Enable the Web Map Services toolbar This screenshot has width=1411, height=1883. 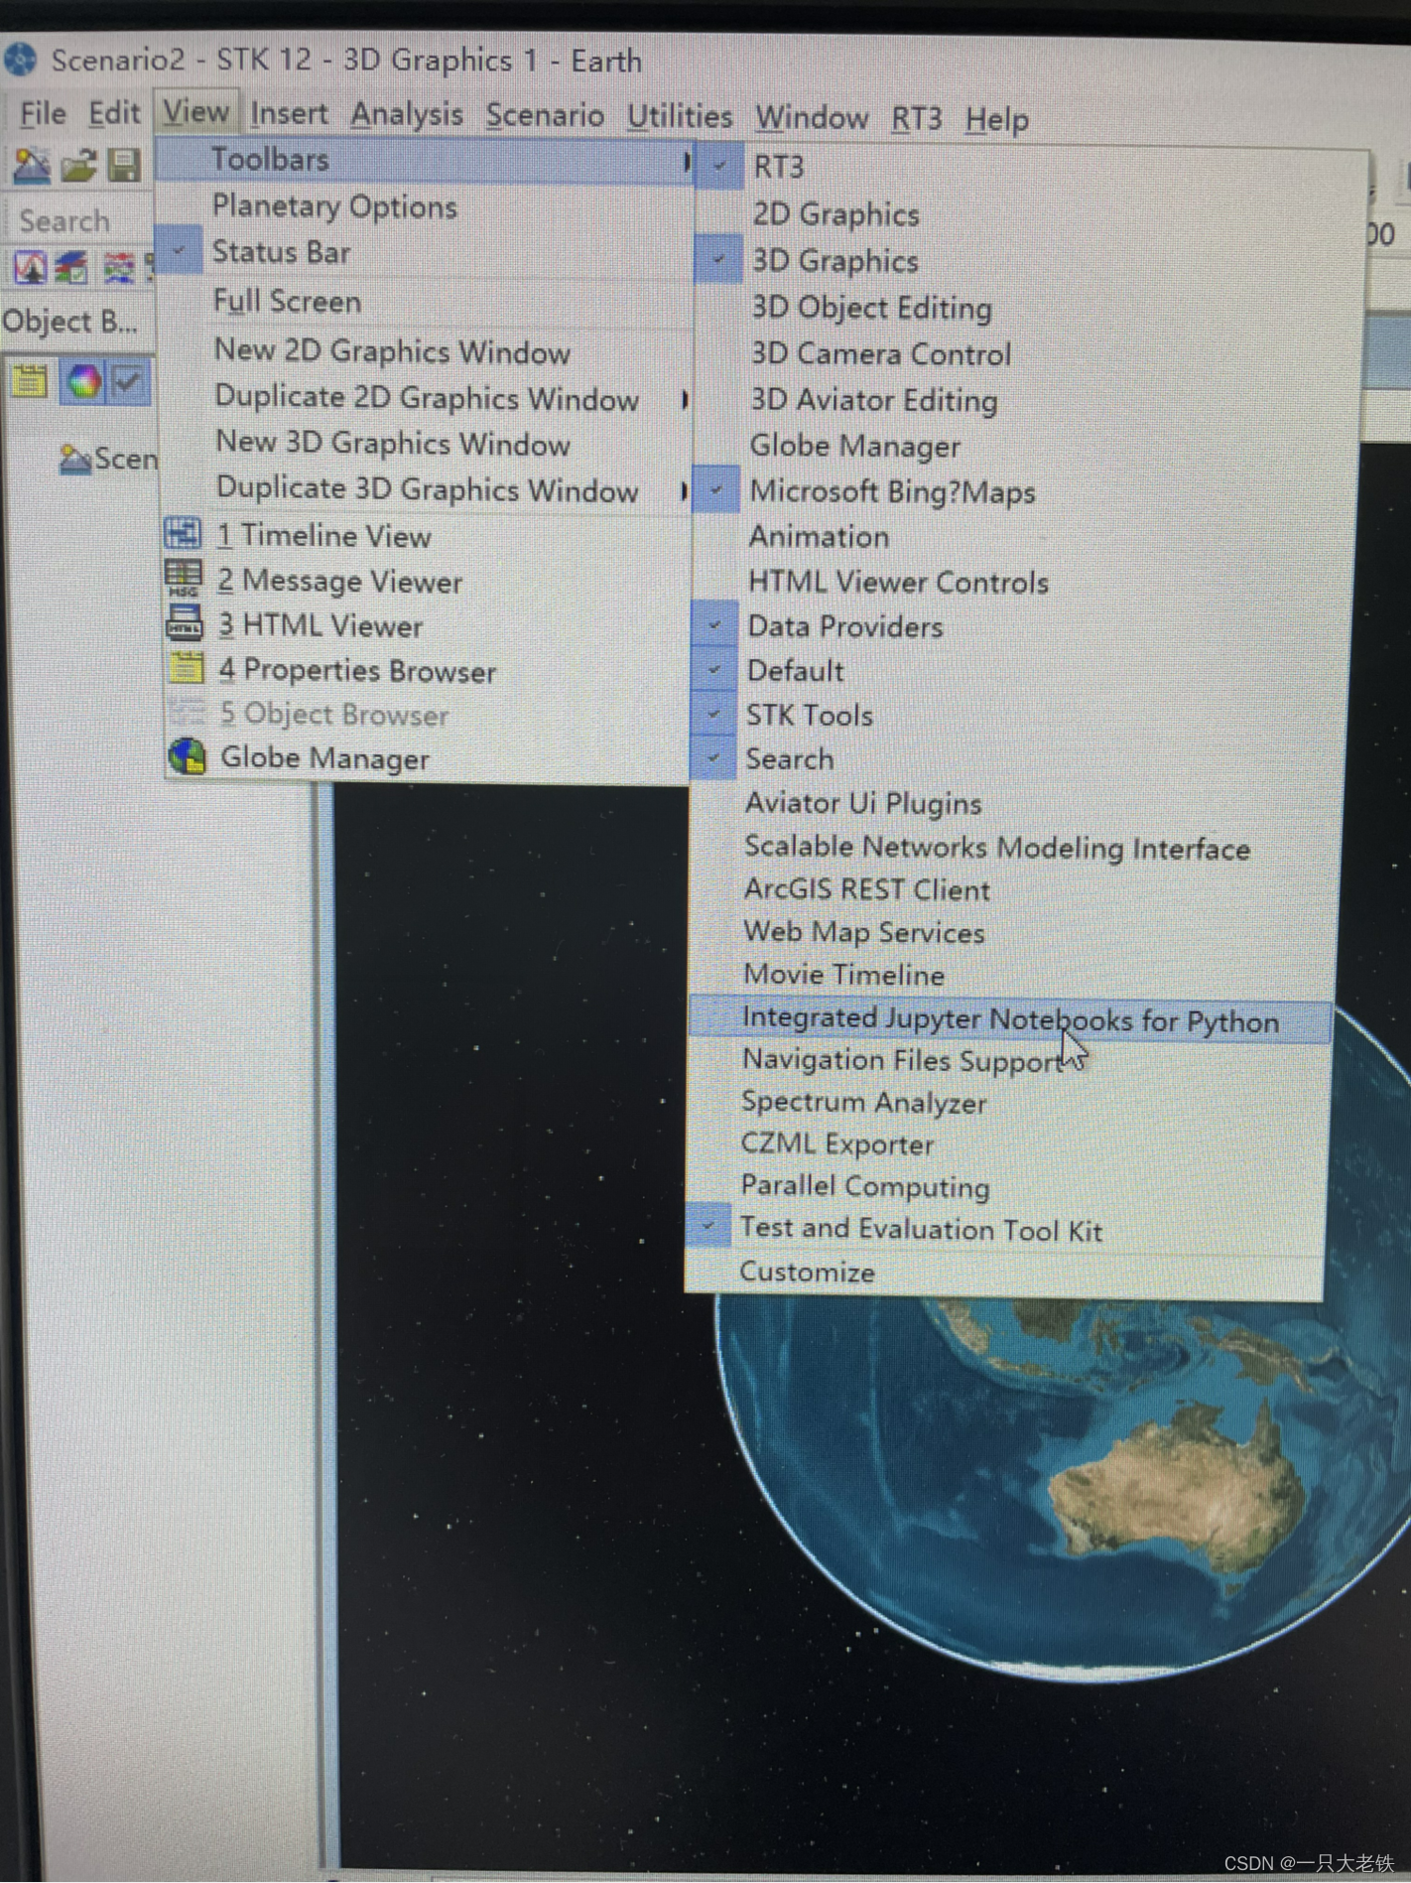tap(1015, 931)
